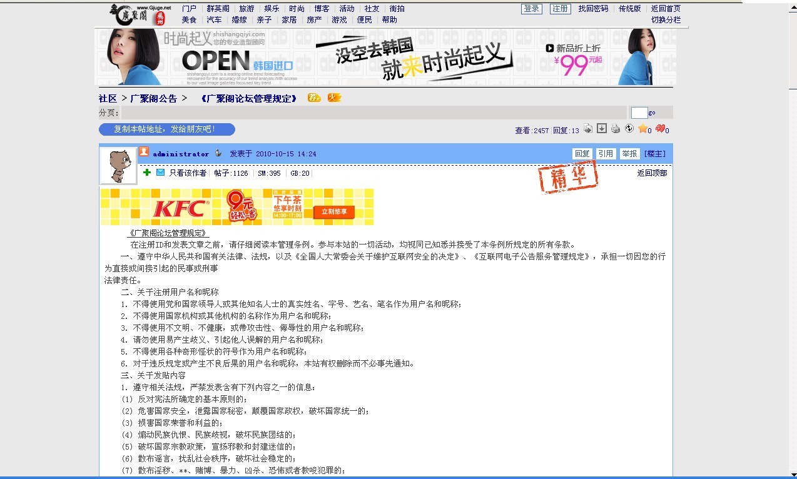Screen dimensions: 797x479
Task: Click the red 精华 stamp
Action: point(568,178)
